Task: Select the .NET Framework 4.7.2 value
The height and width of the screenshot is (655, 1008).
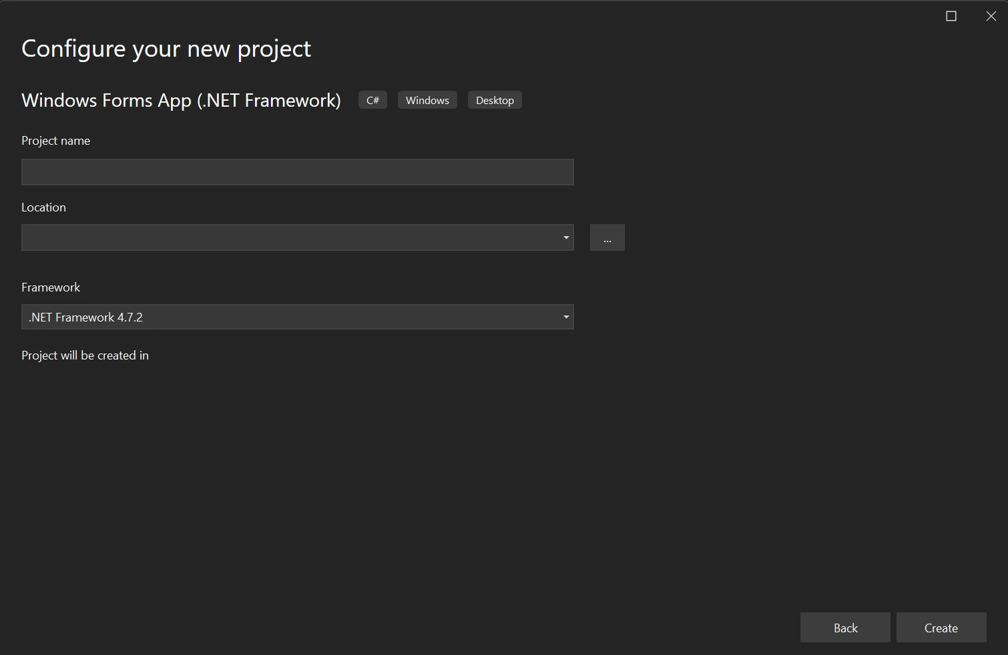Action: [85, 317]
